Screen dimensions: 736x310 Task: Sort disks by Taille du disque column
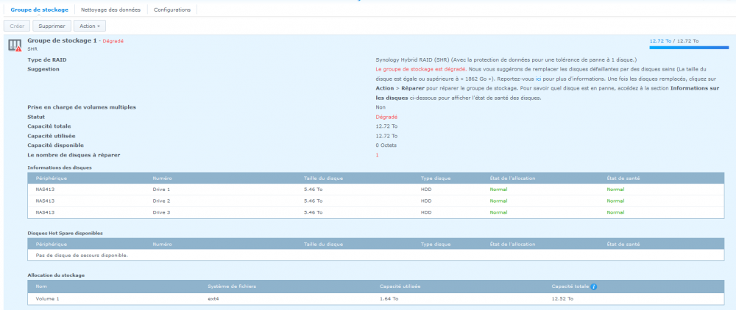323,179
